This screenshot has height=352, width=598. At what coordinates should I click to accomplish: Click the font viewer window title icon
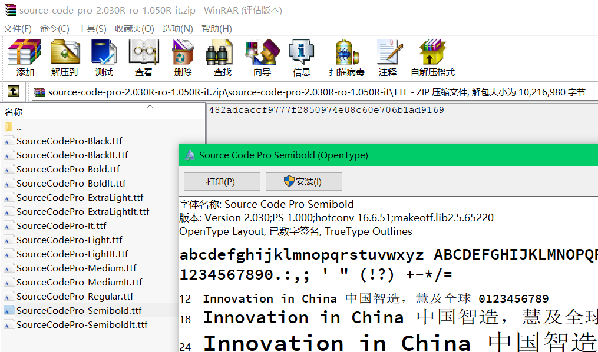tap(190, 155)
